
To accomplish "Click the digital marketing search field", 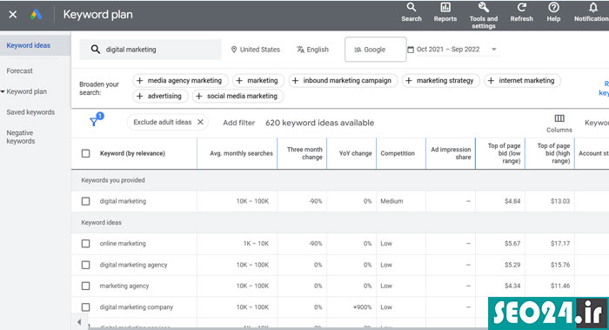I will (151, 50).
